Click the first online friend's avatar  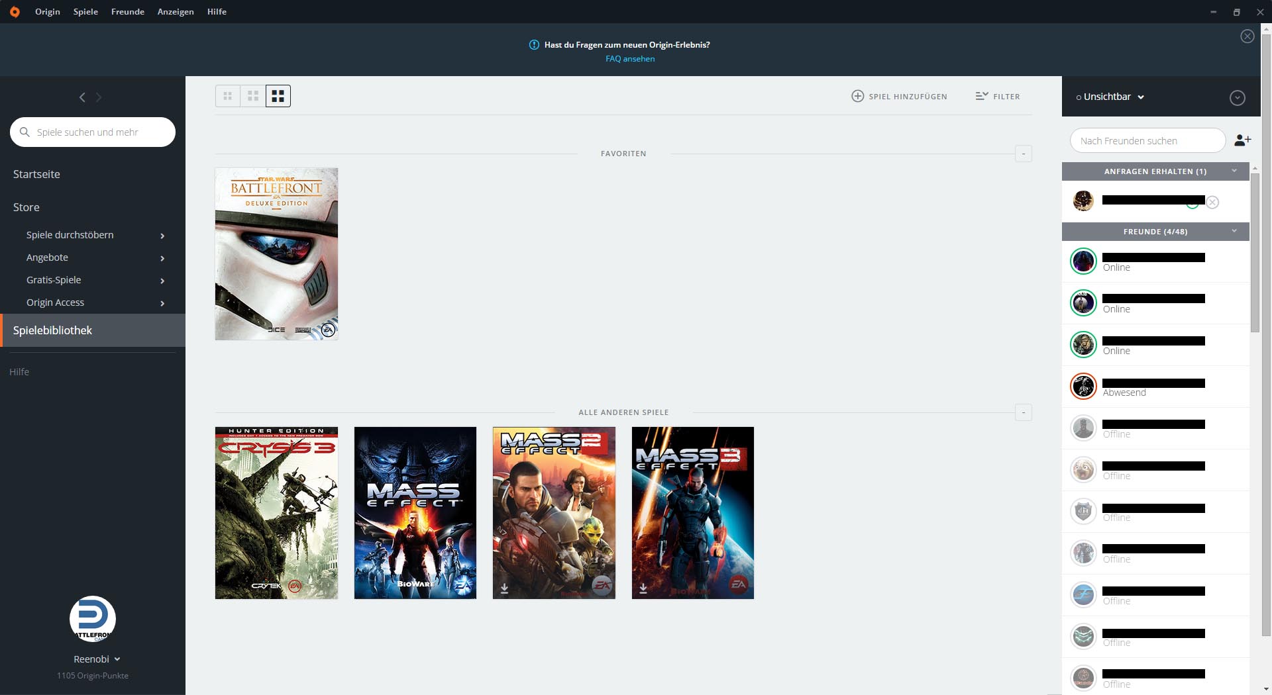click(x=1083, y=261)
